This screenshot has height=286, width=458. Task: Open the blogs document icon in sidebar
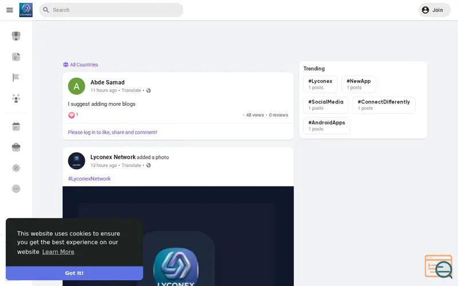pyautogui.click(x=16, y=57)
